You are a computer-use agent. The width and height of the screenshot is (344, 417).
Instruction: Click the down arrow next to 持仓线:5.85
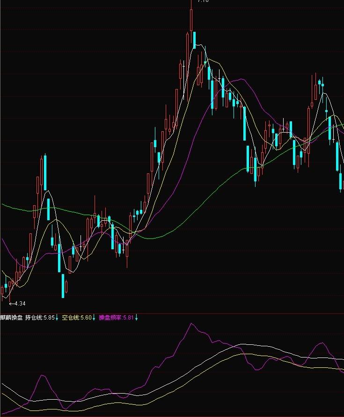tap(57, 318)
